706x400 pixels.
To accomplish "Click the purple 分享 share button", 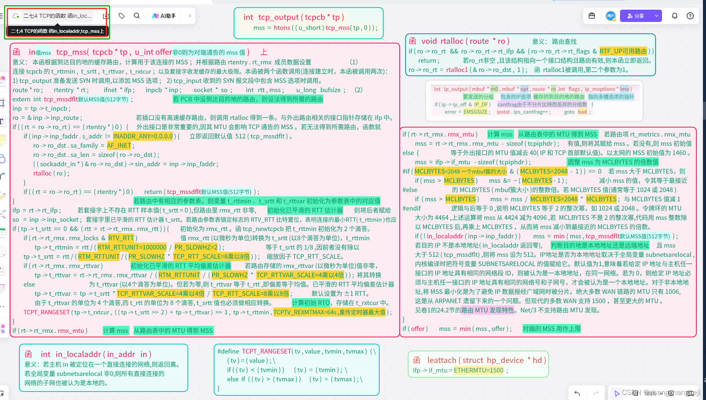I will tap(635, 16).
